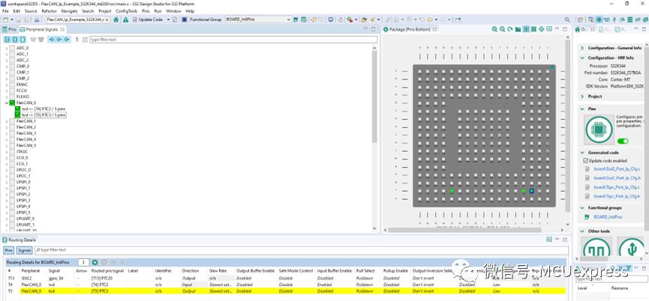This screenshot has height=301, width=649.
Task: Collapse the Generated code section
Action: click(582, 152)
